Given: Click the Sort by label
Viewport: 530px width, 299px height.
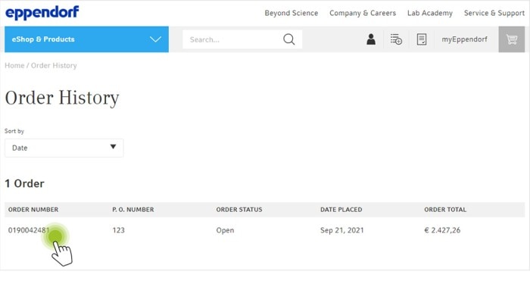Looking at the screenshot, I should [14, 131].
